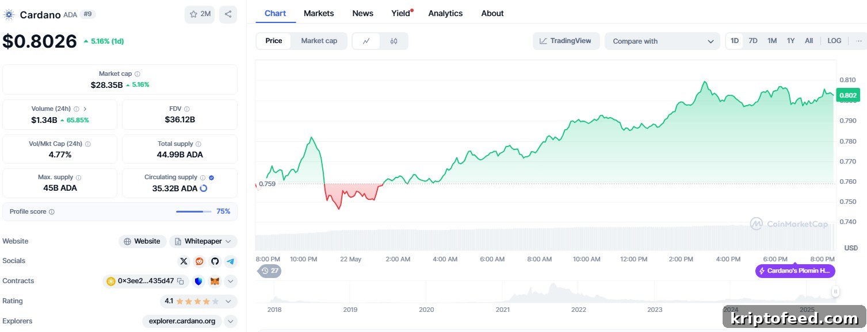Click 2021 on the history timeline
Viewport: 867px width, 332px height.
coord(502,310)
